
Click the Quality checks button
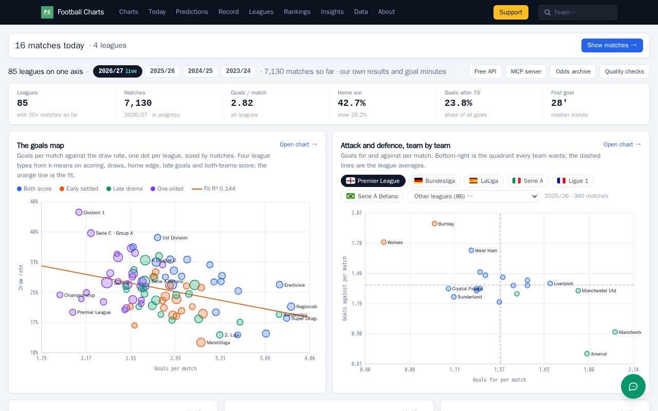tap(625, 71)
